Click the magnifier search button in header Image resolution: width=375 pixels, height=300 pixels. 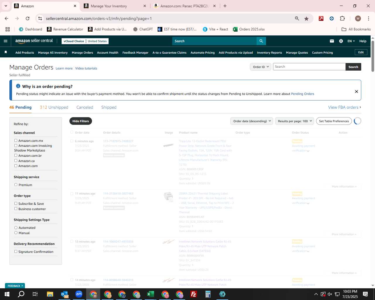(x=261, y=41)
